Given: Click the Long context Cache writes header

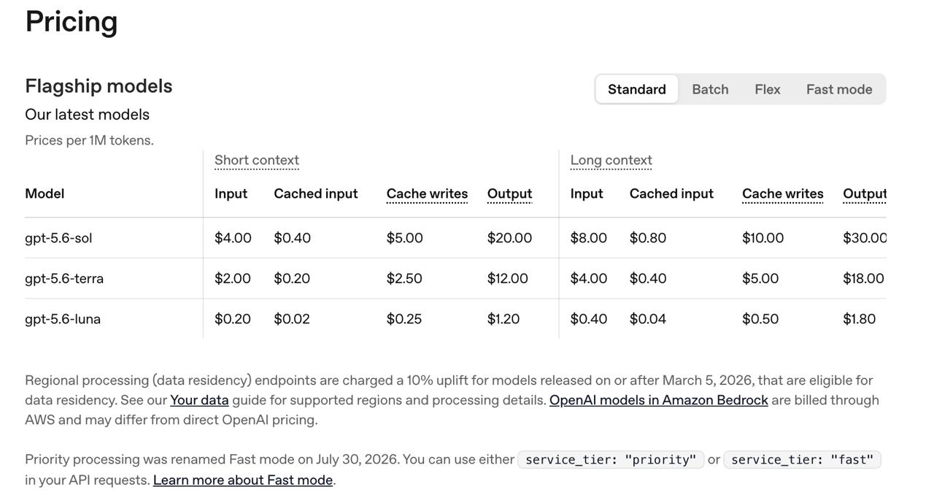Looking at the screenshot, I should pyautogui.click(x=782, y=193).
